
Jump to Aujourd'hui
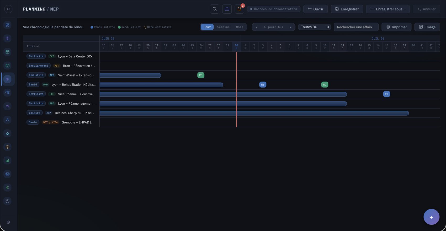[x=273, y=27]
